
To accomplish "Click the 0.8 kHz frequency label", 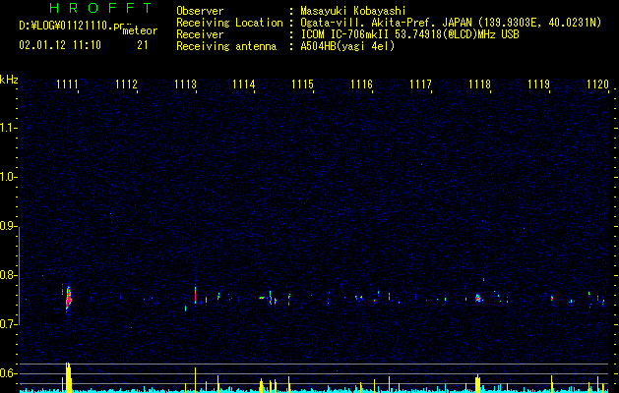I will point(9,275).
